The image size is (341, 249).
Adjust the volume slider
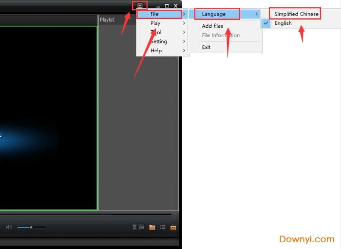[x=31, y=227]
